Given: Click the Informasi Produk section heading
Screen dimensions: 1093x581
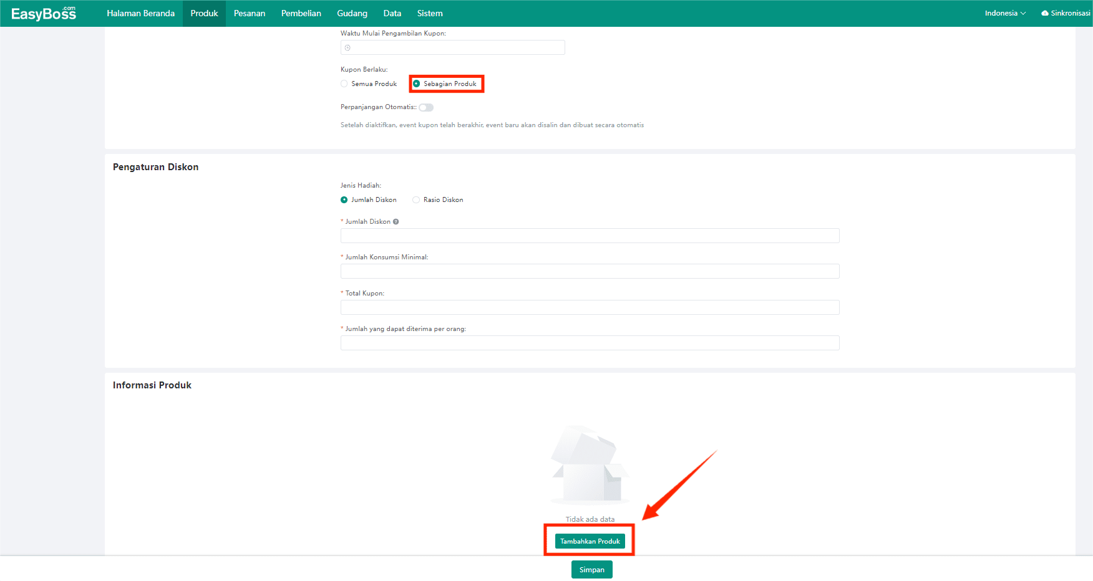Looking at the screenshot, I should coord(152,385).
